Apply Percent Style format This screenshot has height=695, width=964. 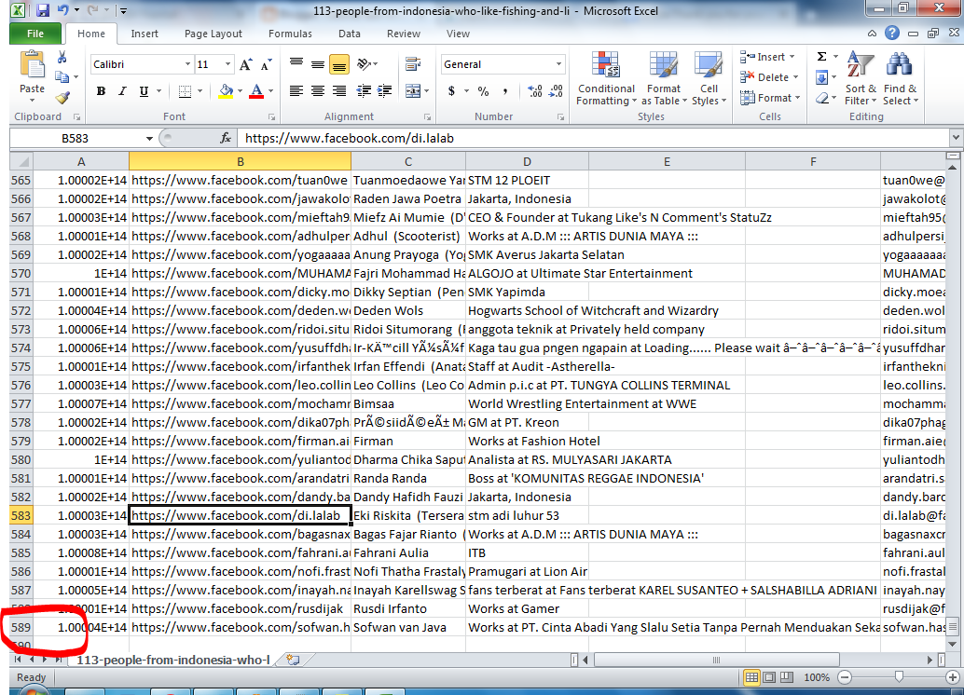483,91
